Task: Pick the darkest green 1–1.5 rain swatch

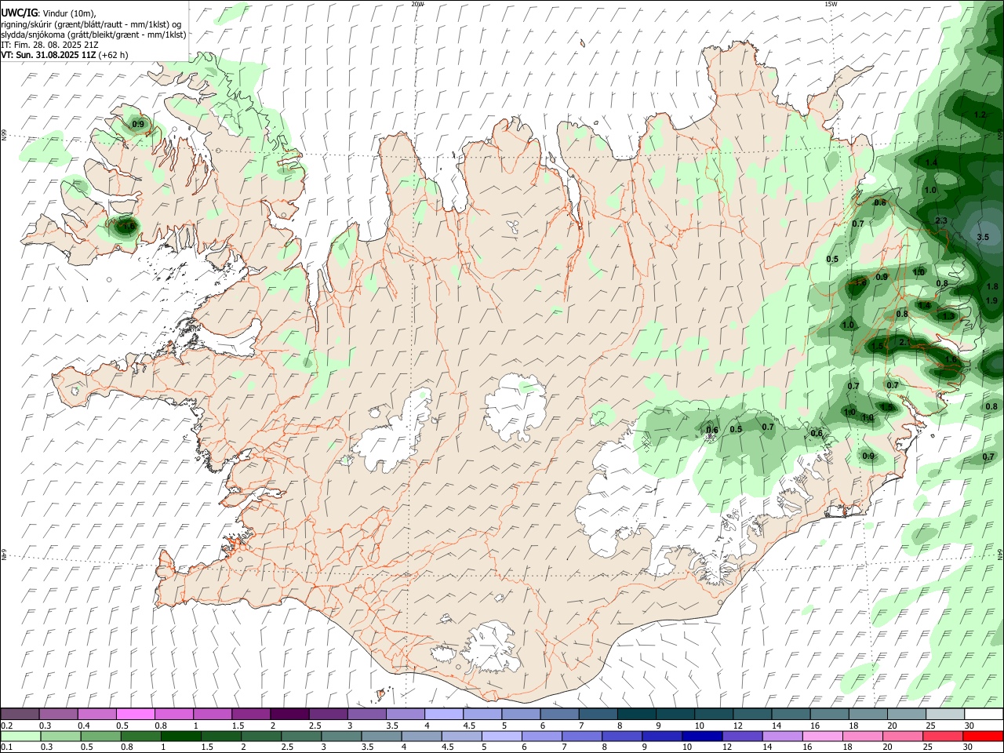Action: pos(180,737)
